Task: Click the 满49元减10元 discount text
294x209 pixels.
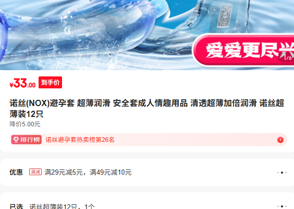Action: pyautogui.click(x=111, y=173)
